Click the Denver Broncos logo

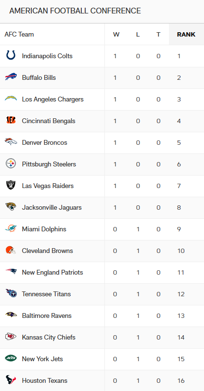(x=11, y=142)
